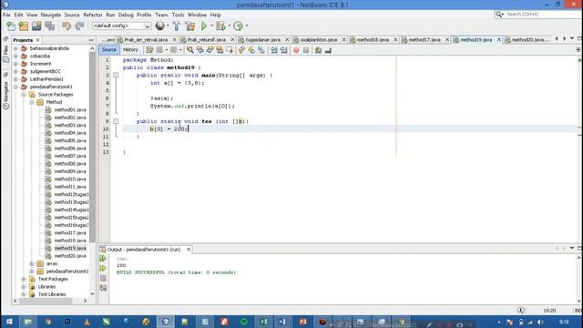Open the Refactor menu
583x328 pixels.
(x=93, y=15)
